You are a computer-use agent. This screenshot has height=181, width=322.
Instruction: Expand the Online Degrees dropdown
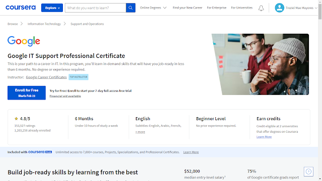click(x=153, y=8)
